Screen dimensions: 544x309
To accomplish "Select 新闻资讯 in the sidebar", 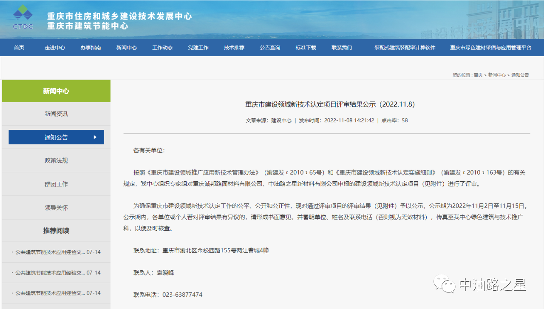I will click(56, 114).
